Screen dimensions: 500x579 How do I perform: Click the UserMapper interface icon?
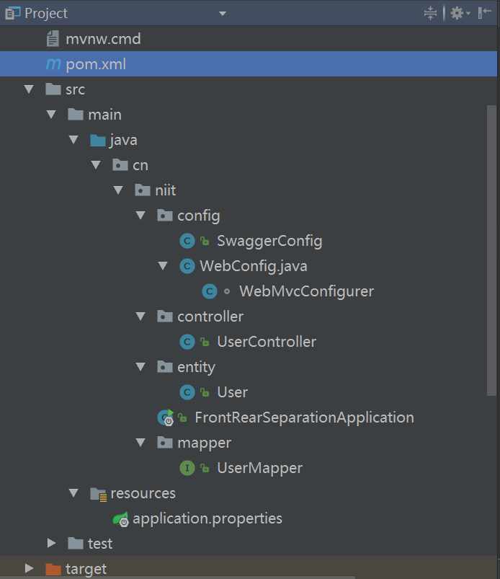pos(187,468)
